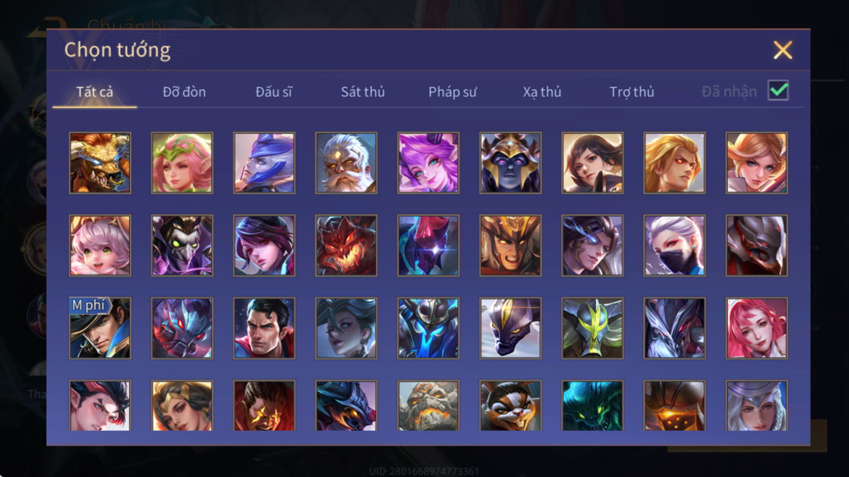
Task: Filter by the Pháp sư tab
Action: 452,92
